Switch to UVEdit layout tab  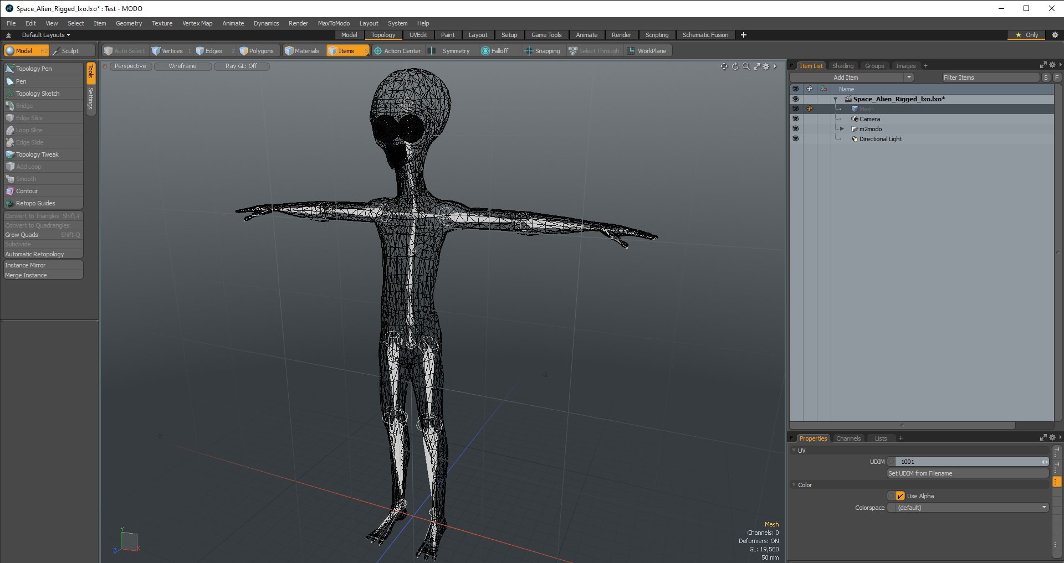click(x=418, y=35)
